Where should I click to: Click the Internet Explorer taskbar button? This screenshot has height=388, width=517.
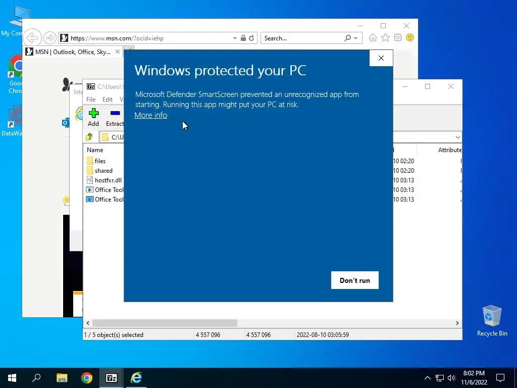point(136,378)
